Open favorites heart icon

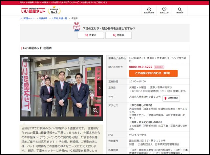coord(164,10)
